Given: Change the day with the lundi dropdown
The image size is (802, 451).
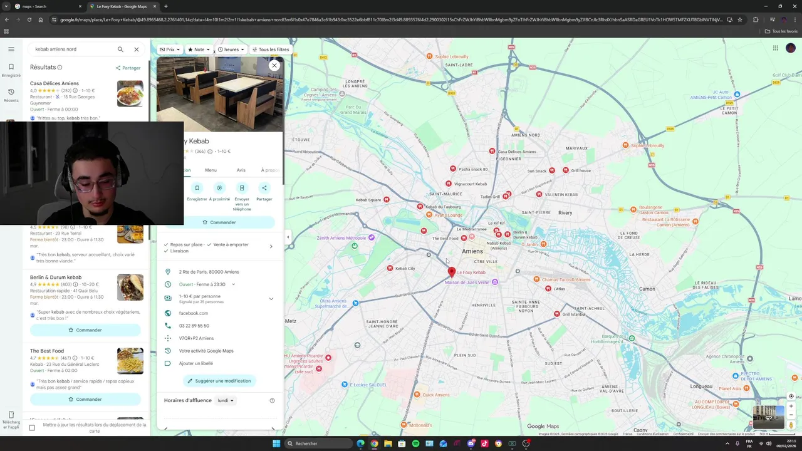Looking at the screenshot, I should 225,400.
